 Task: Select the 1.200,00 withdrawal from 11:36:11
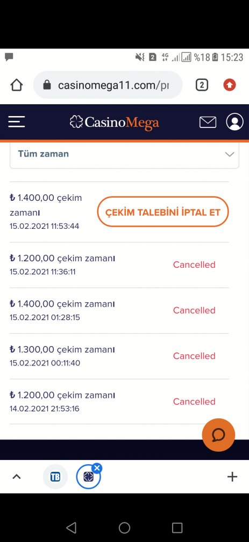click(119, 265)
